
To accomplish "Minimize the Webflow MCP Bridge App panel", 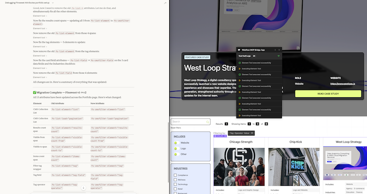I will (275, 50).
